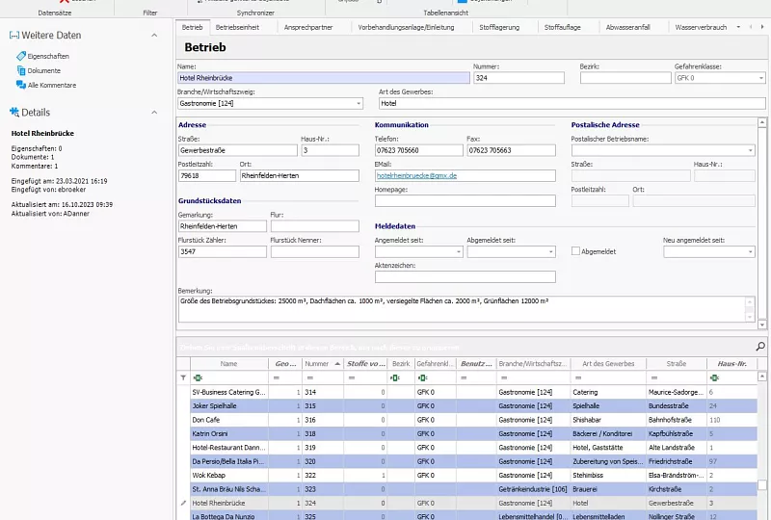Click the Postleitzahl field showing 79618
The image size is (771, 520).
pos(206,175)
